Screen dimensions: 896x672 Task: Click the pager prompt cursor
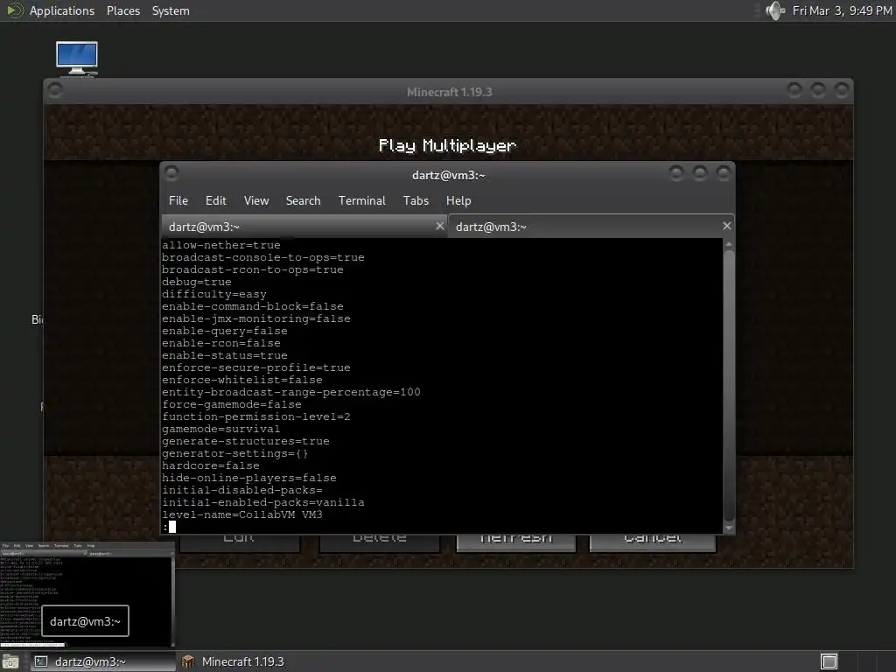[172, 527]
